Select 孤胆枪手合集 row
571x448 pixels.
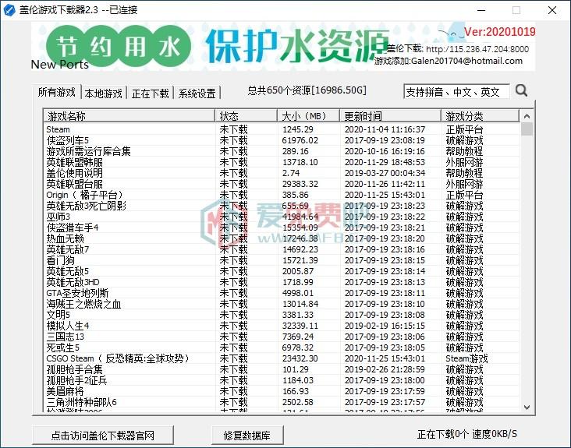pyautogui.click(x=282, y=369)
